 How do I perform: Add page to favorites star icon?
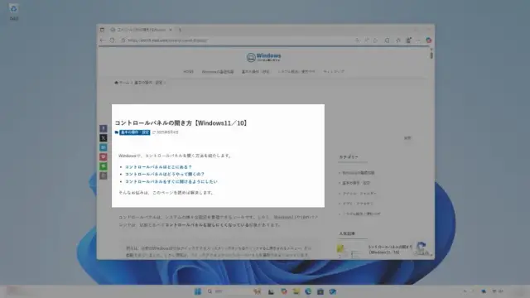pyautogui.click(x=398, y=41)
